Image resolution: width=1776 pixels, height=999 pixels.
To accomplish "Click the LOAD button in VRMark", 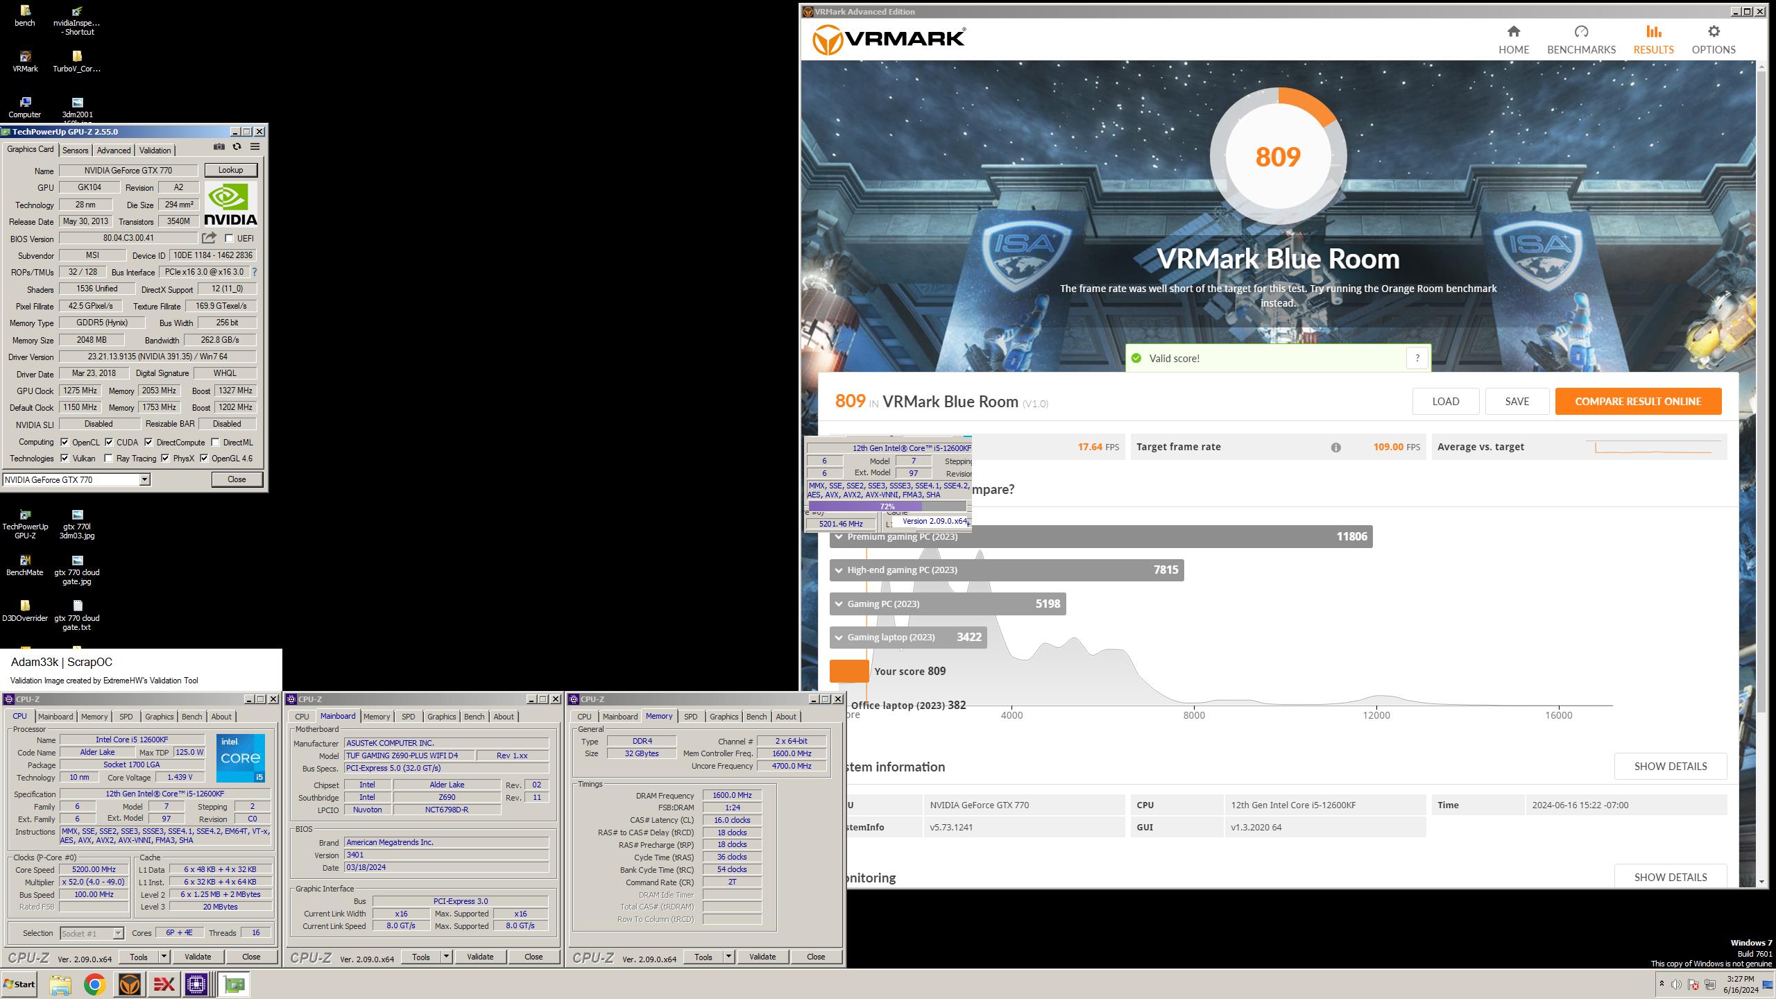I will pos(1446,401).
